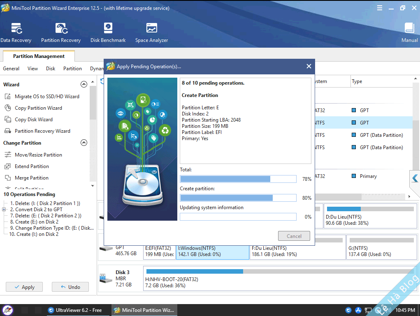Click MiniTool Partition Wizard taskbar item
The image size is (420, 316).
(x=144, y=310)
